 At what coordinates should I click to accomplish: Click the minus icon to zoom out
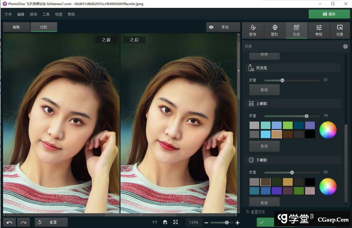point(206,222)
